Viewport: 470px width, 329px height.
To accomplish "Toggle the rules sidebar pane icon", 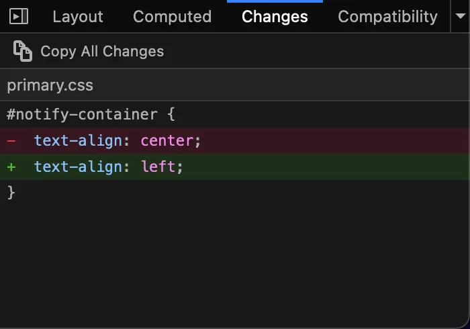I will (x=19, y=16).
